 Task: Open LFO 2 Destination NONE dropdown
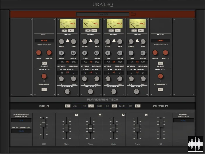(x=160, y=41)
